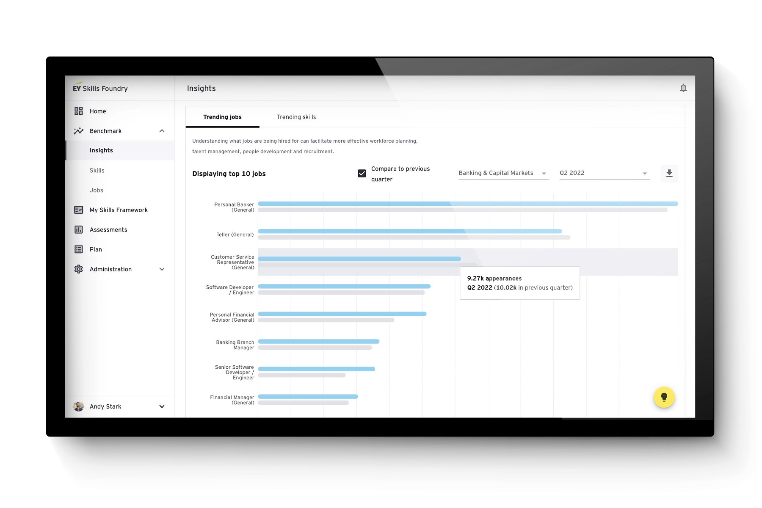Click the download chart icon
Image resolution: width=762 pixels, height=508 pixels.
tap(669, 173)
